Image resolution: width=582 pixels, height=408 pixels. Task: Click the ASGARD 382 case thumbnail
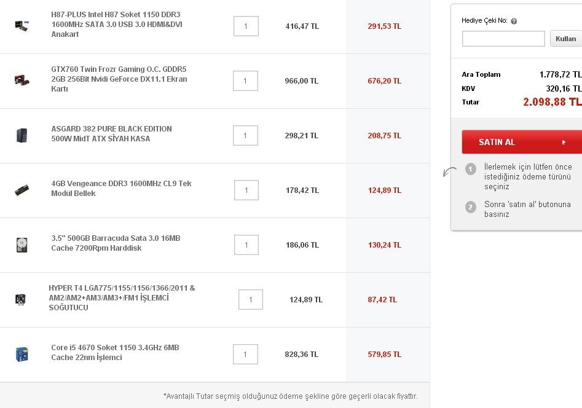tap(22, 135)
